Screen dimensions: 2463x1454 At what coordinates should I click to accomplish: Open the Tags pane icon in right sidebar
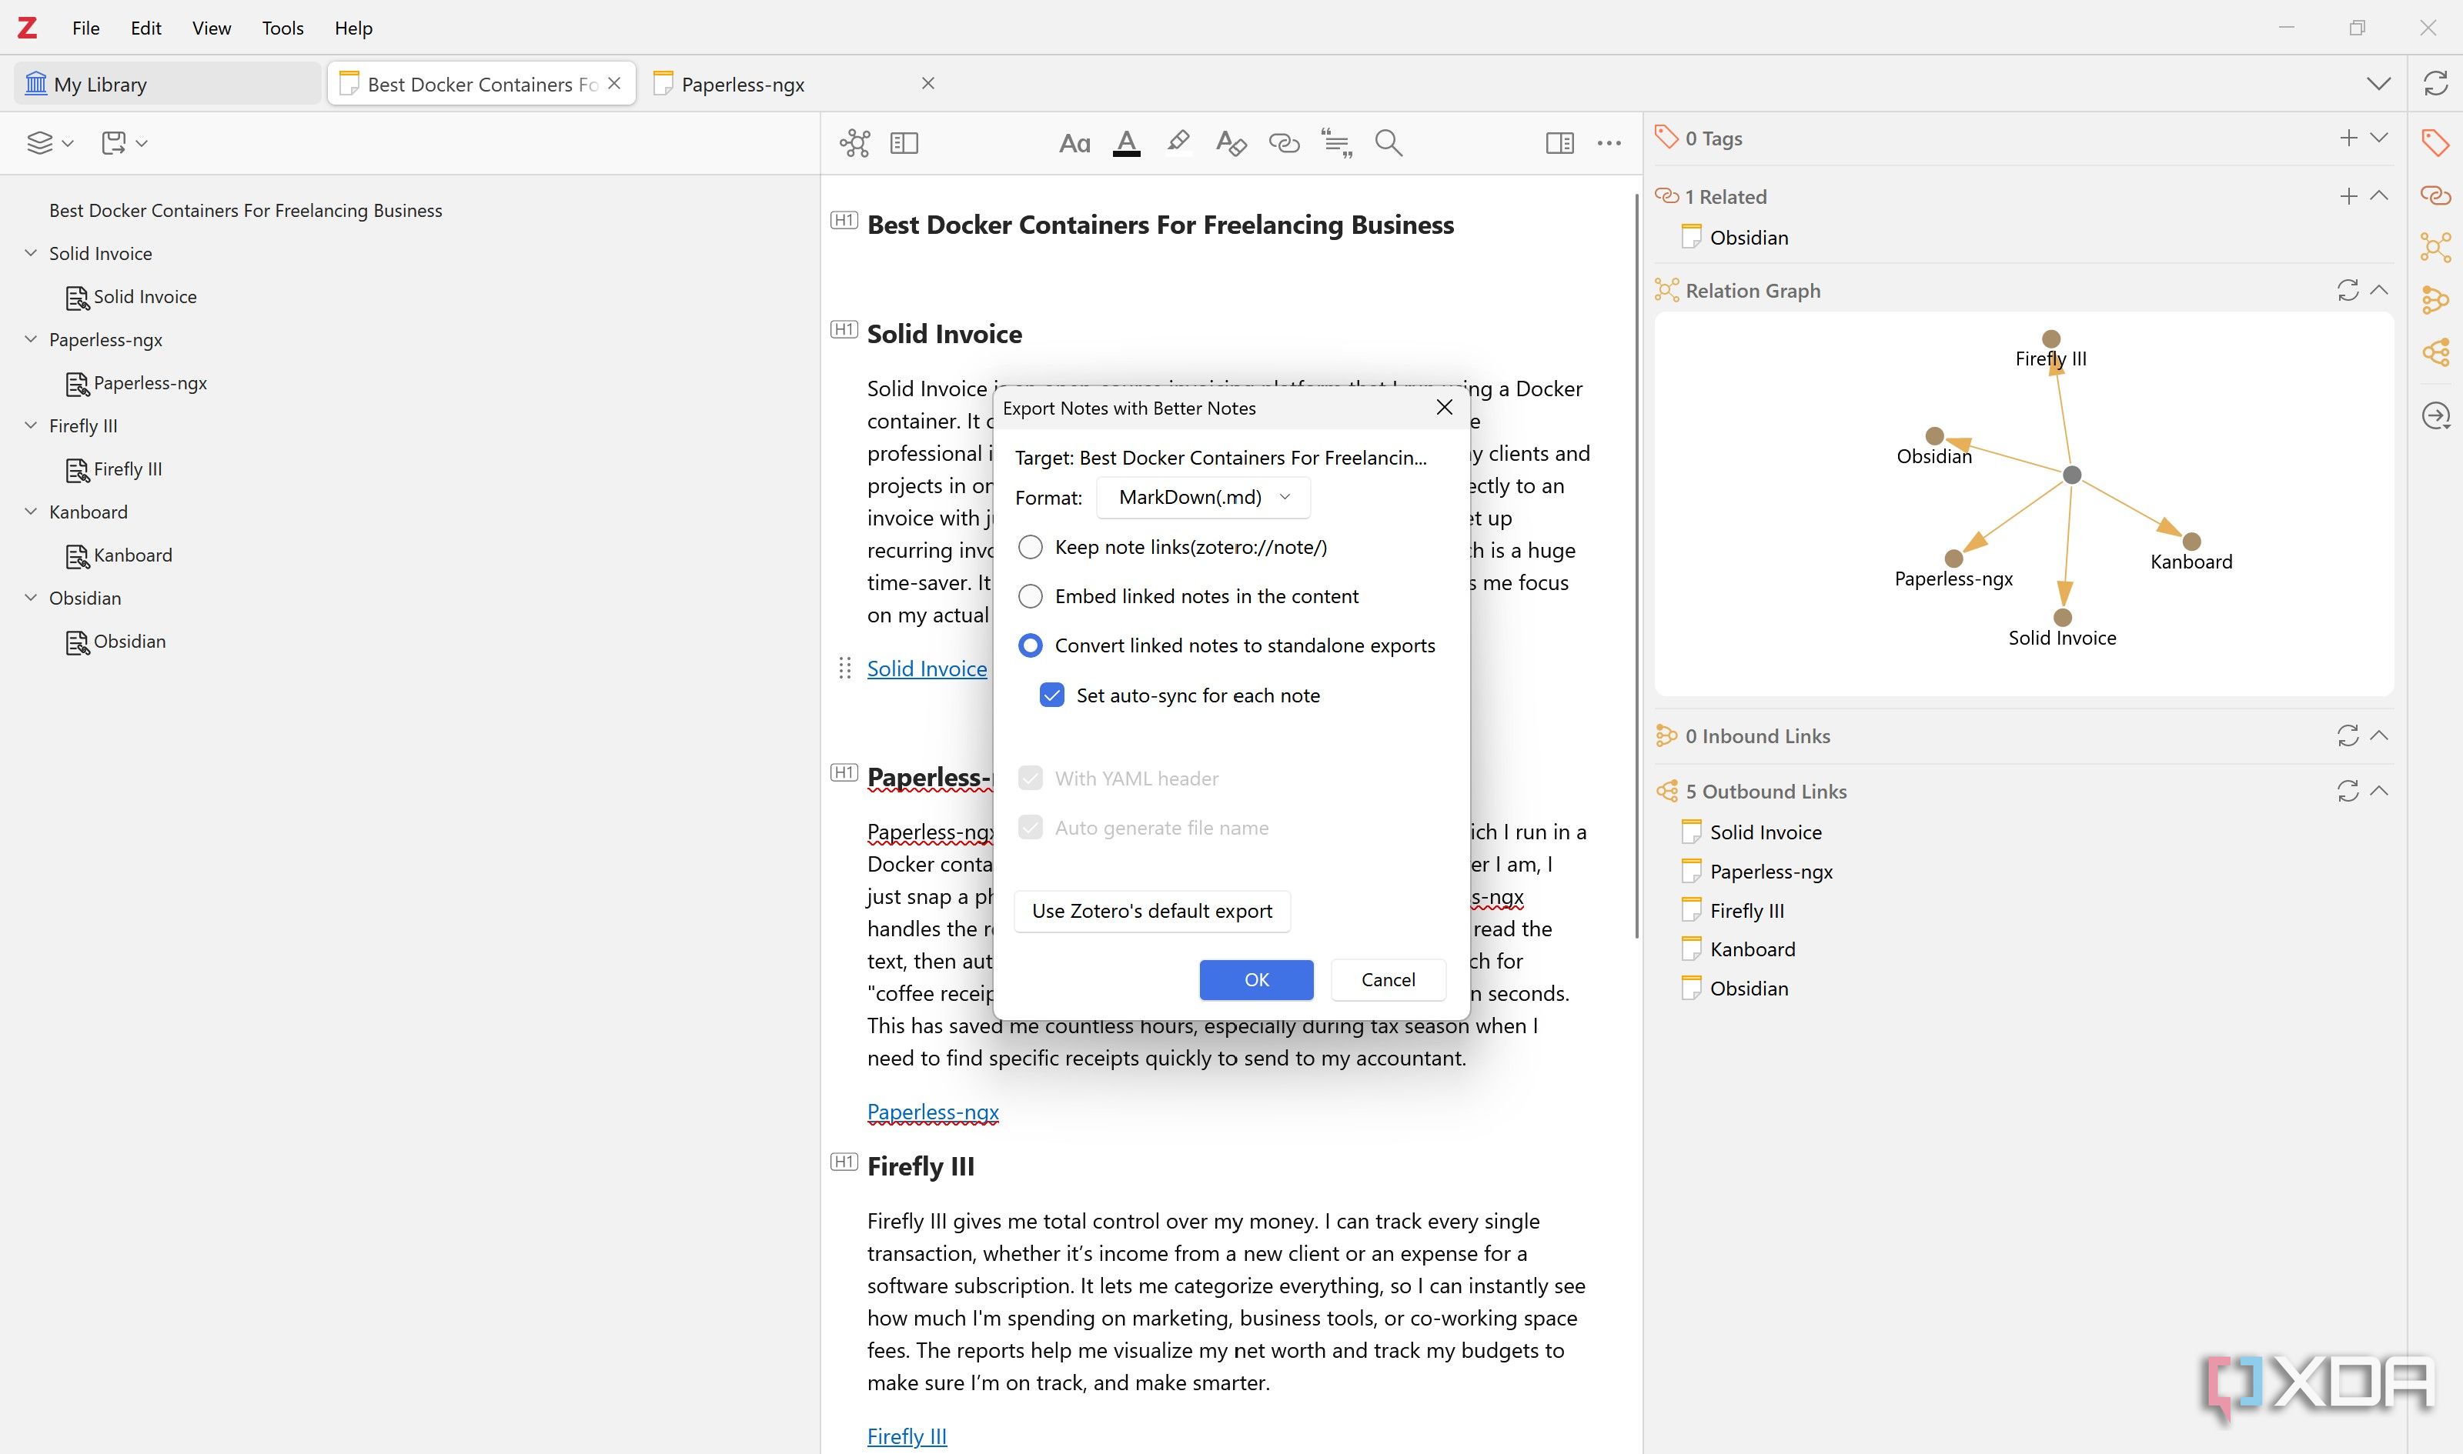click(x=2435, y=143)
